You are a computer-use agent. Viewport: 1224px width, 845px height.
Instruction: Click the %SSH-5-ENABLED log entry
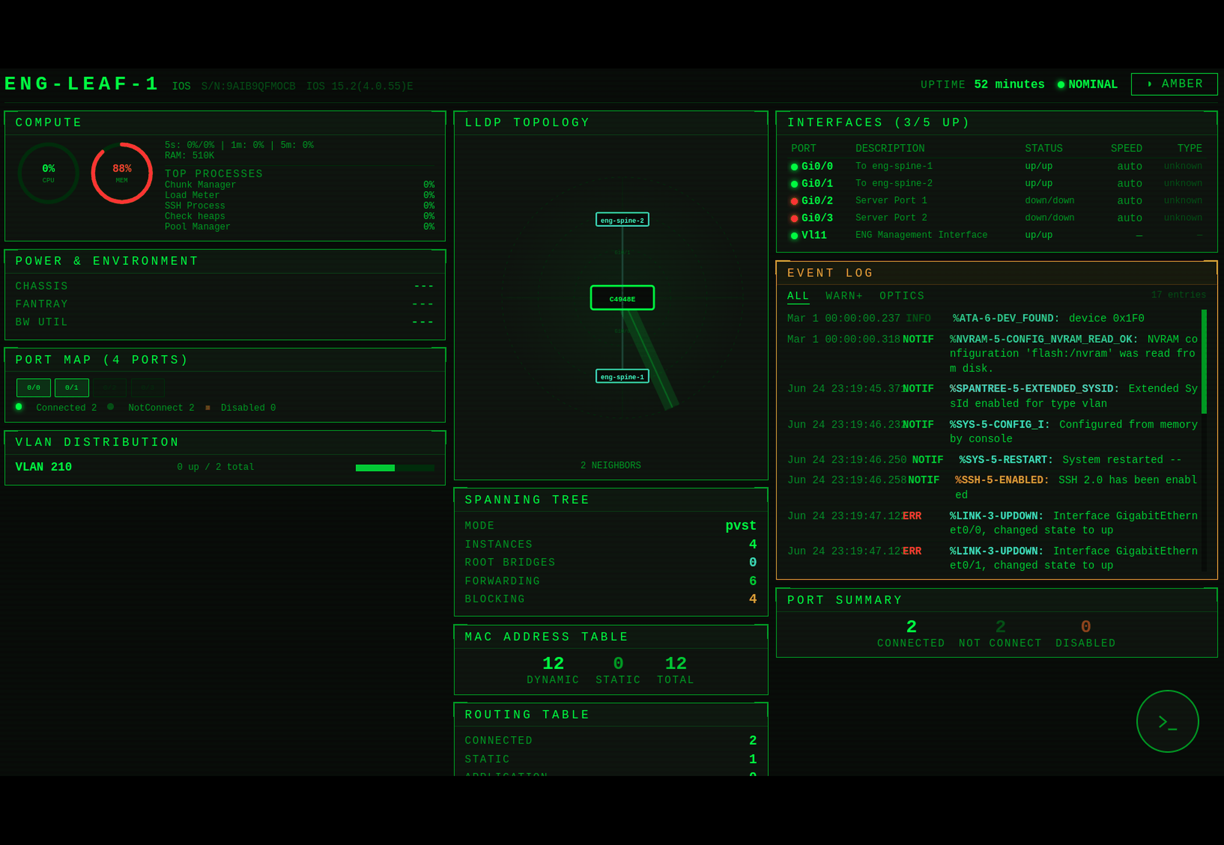click(x=992, y=487)
